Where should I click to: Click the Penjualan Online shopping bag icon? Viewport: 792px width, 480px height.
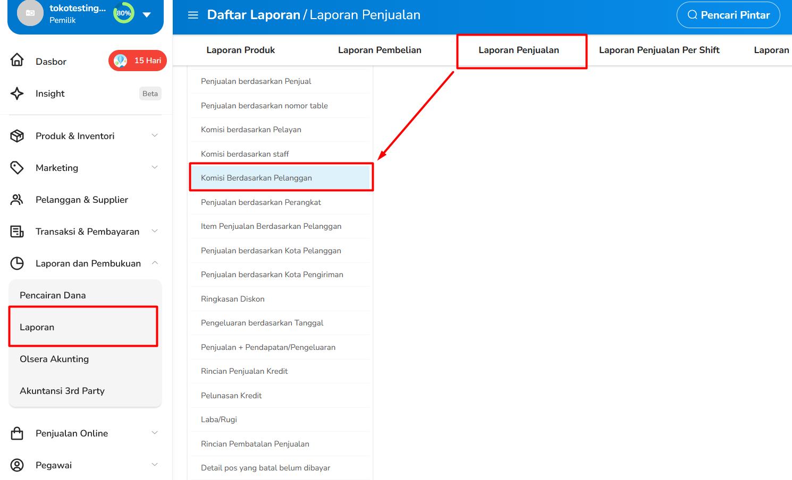point(17,433)
